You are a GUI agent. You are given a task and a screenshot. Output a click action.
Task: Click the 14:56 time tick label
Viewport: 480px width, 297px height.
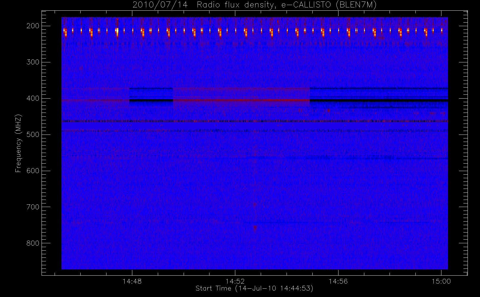click(338, 281)
